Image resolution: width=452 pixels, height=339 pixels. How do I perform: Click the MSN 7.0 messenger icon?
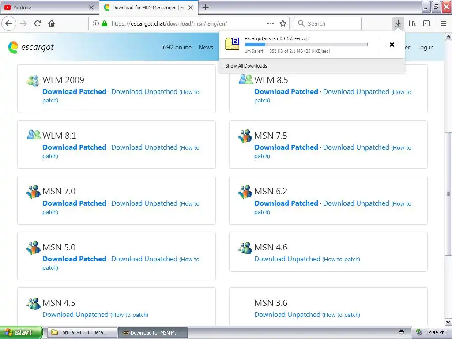(34, 192)
